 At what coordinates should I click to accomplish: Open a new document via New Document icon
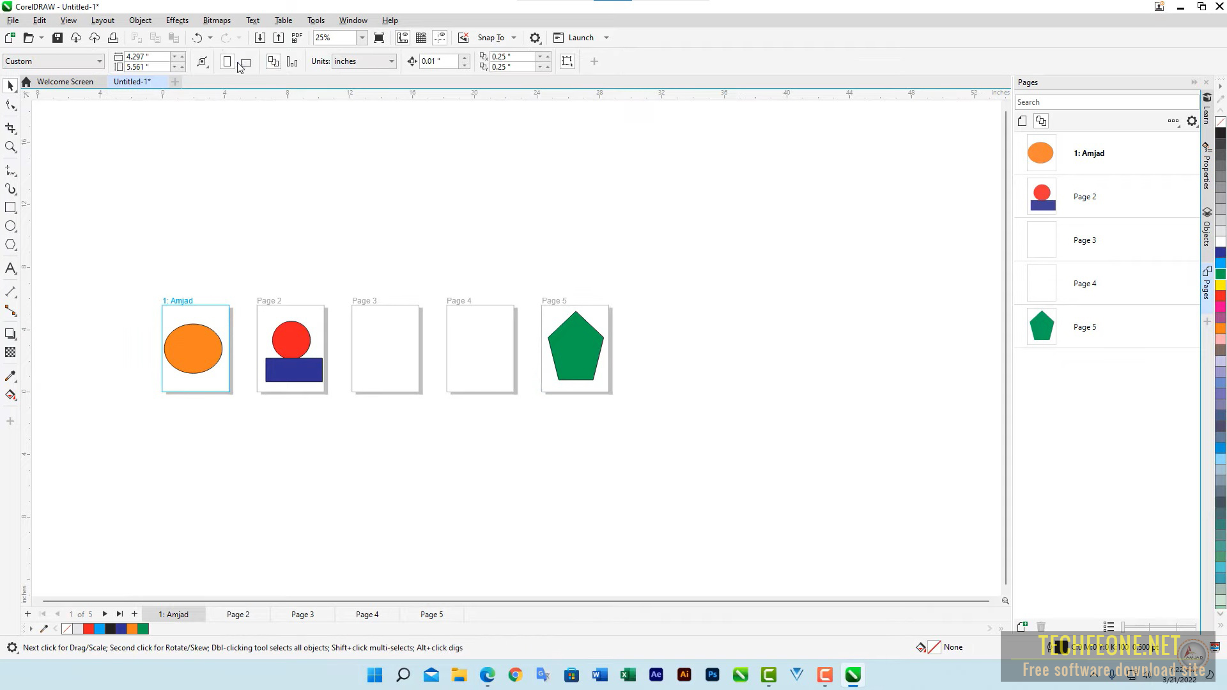click(x=10, y=37)
